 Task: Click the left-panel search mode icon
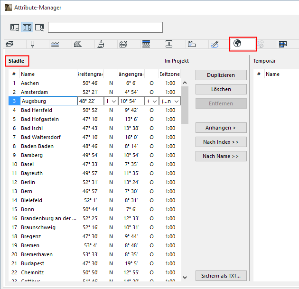15,27
